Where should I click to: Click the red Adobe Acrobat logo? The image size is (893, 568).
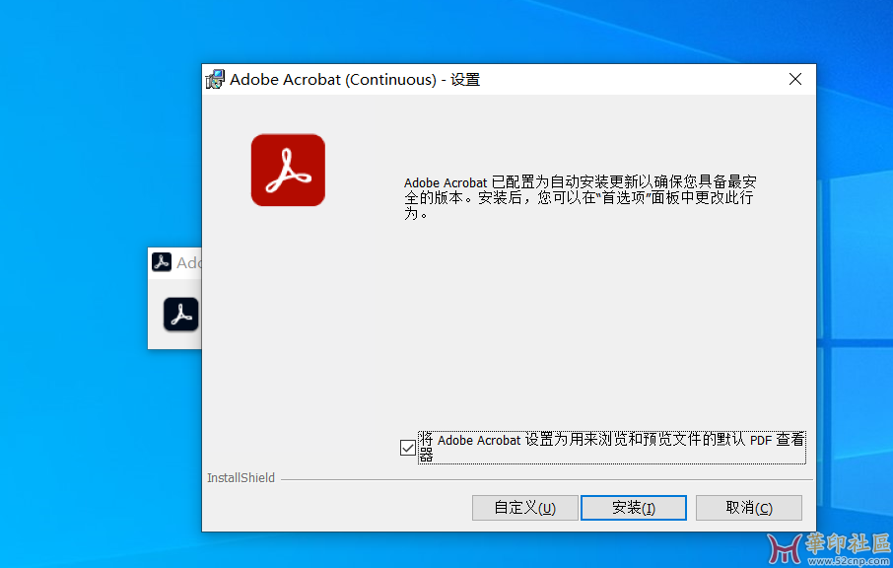pos(288,170)
